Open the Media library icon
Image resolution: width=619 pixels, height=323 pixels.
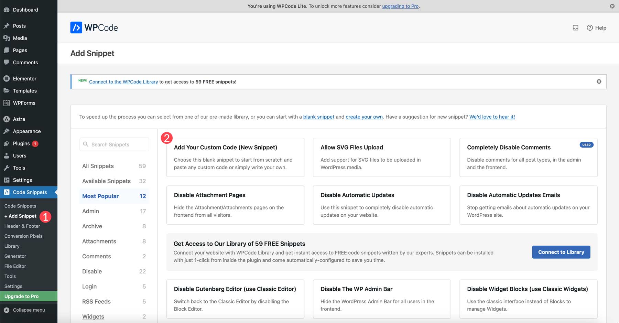click(7, 38)
